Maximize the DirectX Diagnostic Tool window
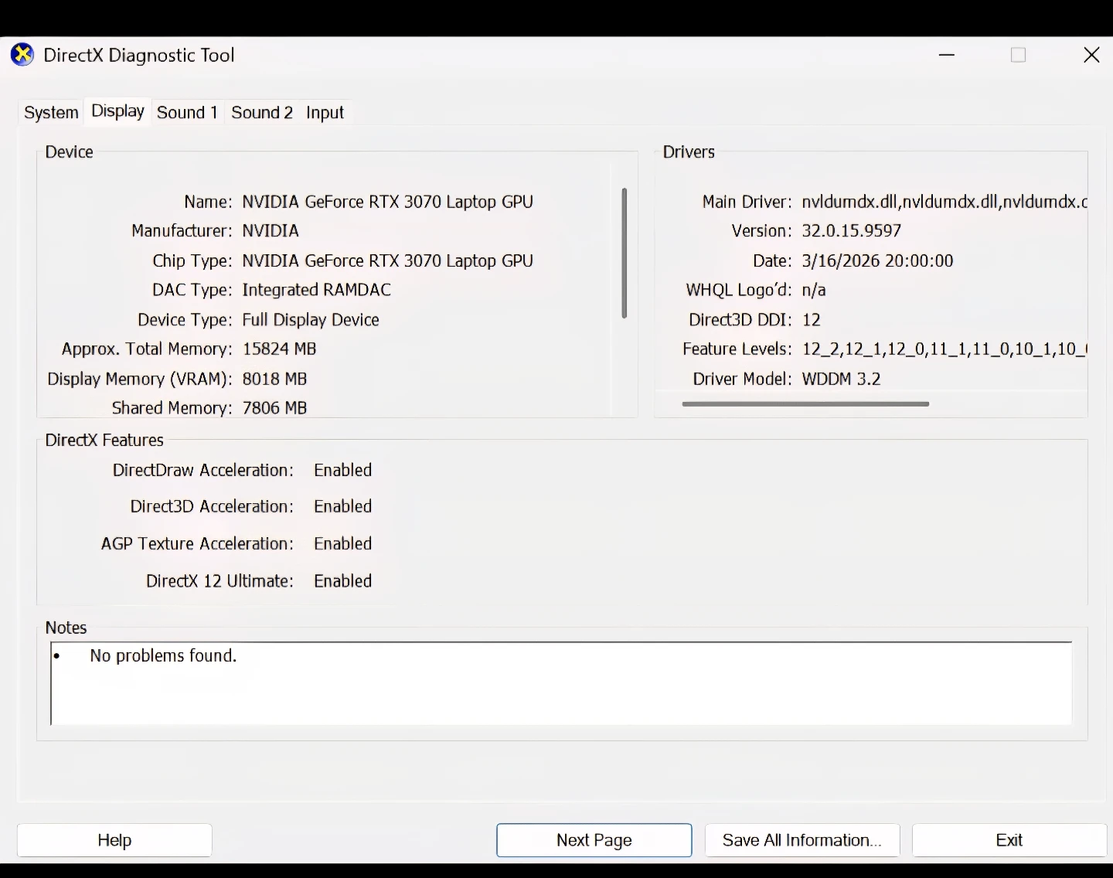The height and width of the screenshot is (878, 1113). click(x=1018, y=55)
